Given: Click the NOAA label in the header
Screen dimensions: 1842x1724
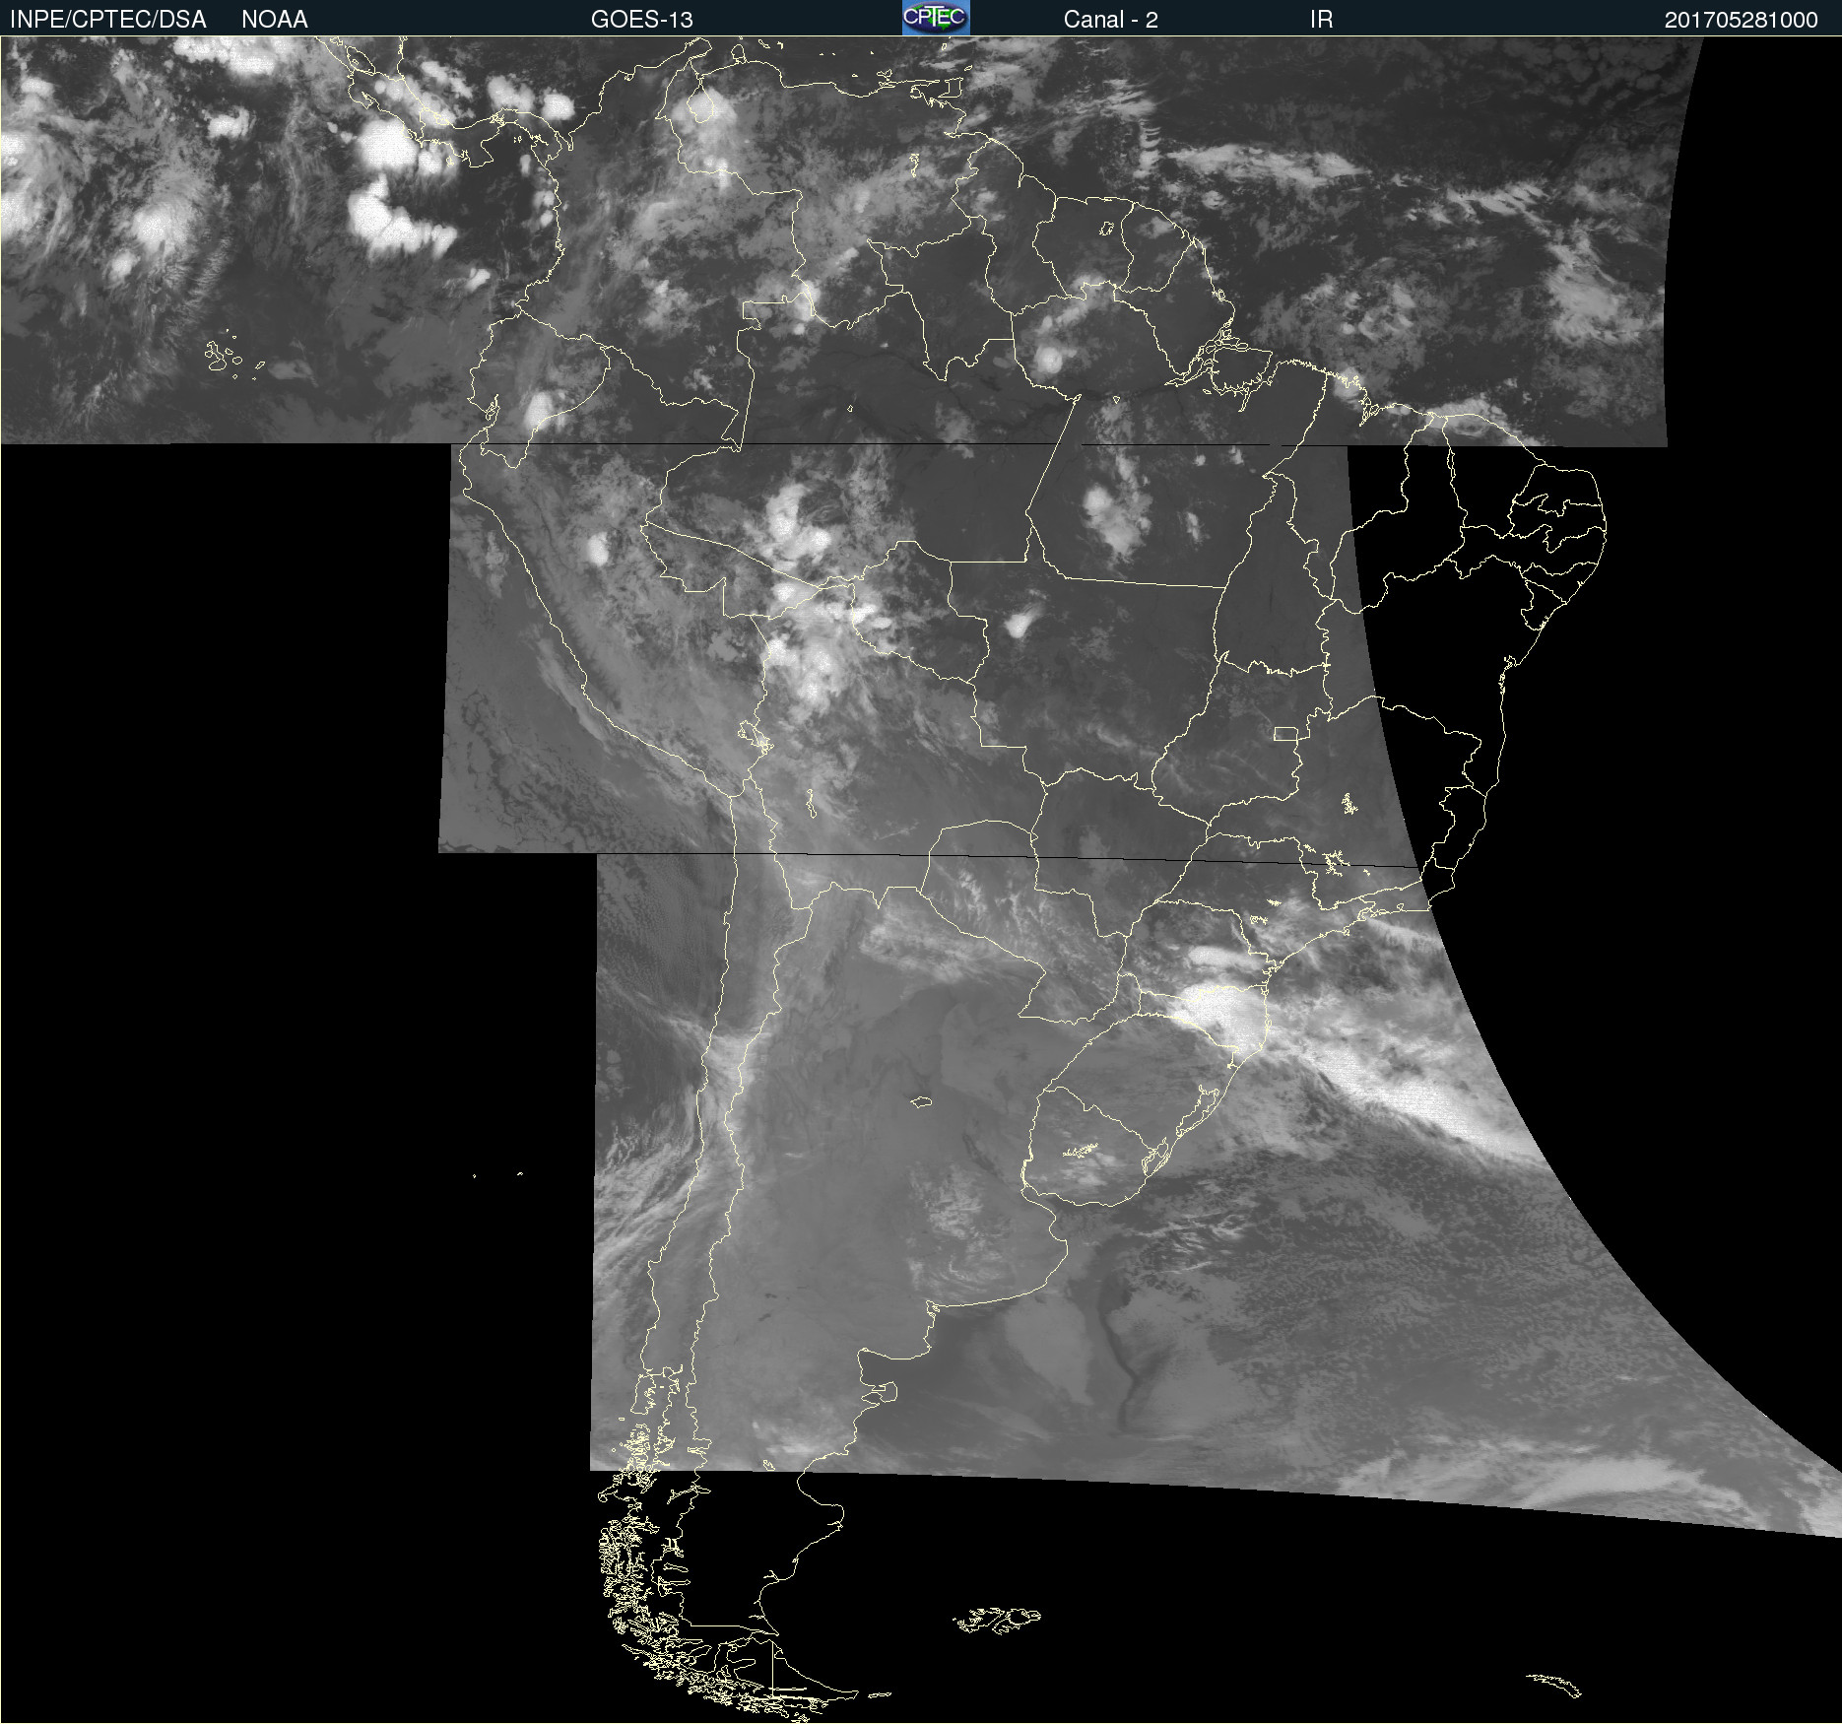Looking at the screenshot, I should pyautogui.click(x=275, y=20).
